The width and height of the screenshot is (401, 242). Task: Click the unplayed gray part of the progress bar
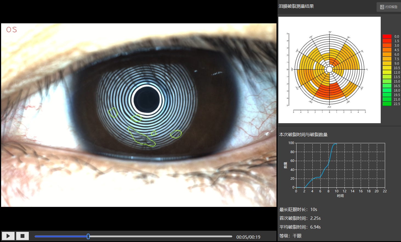click(x=161, y=236)
